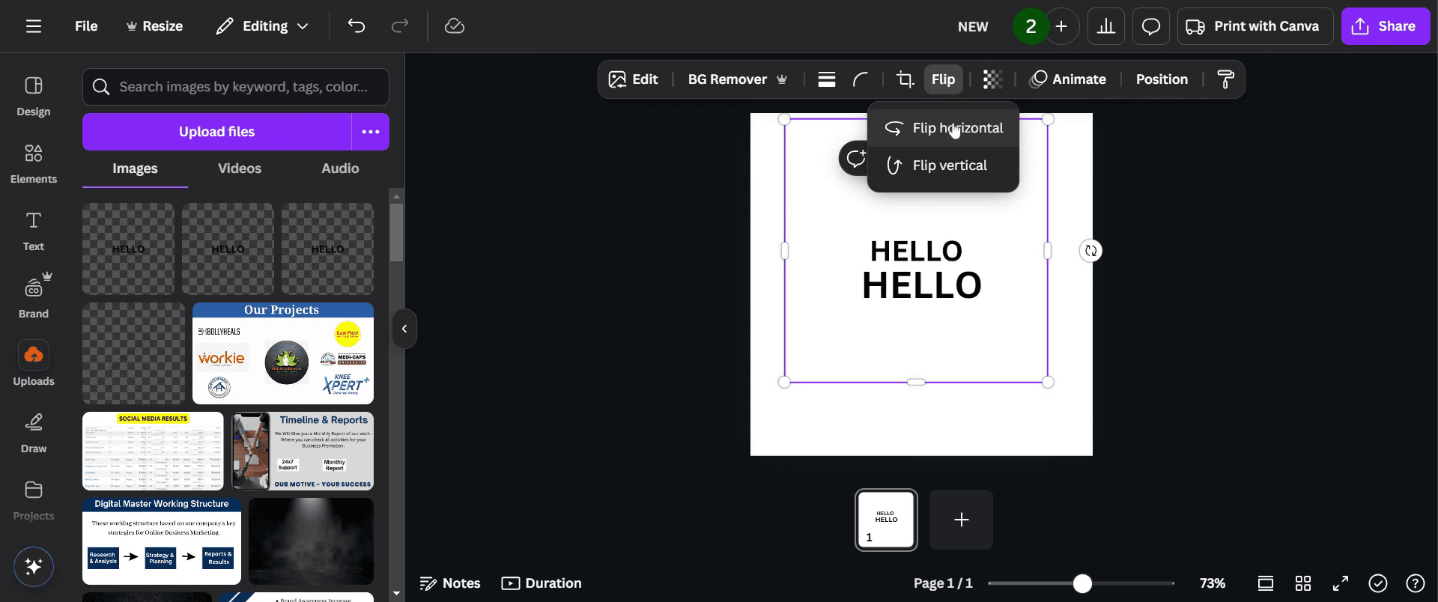Open the Editing mode dropdown
The image size is (1438, 602).
tap(262, 26)
